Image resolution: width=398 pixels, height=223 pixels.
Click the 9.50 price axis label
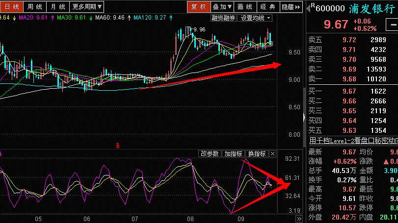(x=294, y=52)
